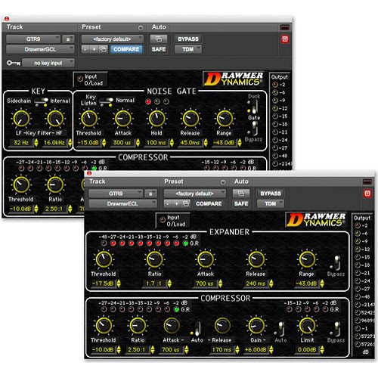
Task: Click the Noise Gate Hold knob
Action: tap(156, 119)
